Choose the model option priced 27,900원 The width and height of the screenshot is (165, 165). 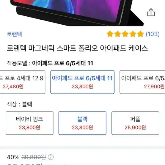click(x=142, y=82)
